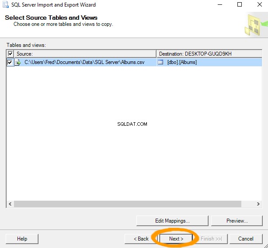This screenshot has width=268, height=248.
Task: Click the Next > button
Action: pyautogui.click(x=176, y=239)
